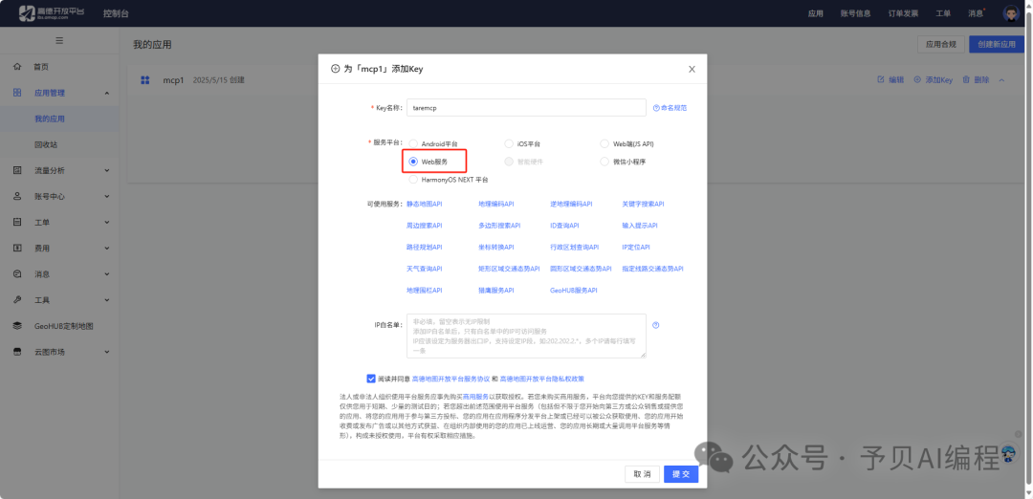Screen dimensions: 1033x499
Task: Open the 高德地图开放平台服务协议 link
Action: pos(451,380)
